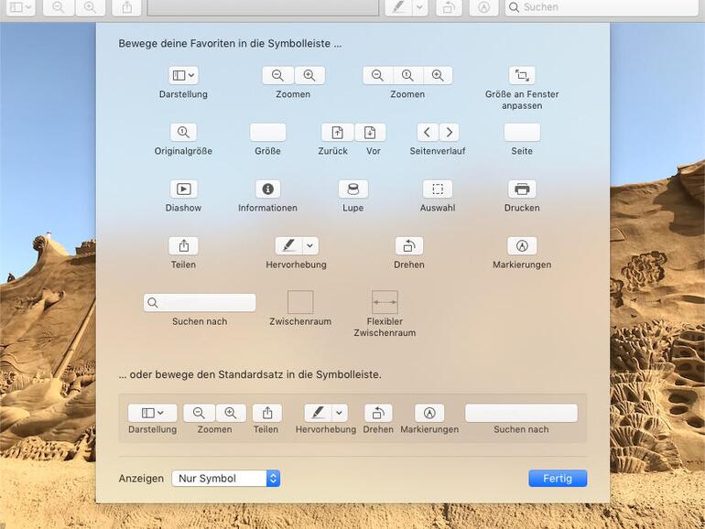Image resolution: width=705 pixels, height=529 pixels.
Task: Click zoom-in button in window toolbar
Action: click(x=90, y=7)
